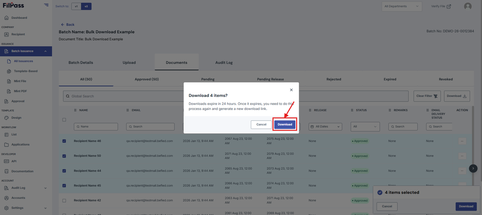482x215 pixels.
Task: Uncheck Recipient Name 46 row checkbox
Action: tap(64, 141)
